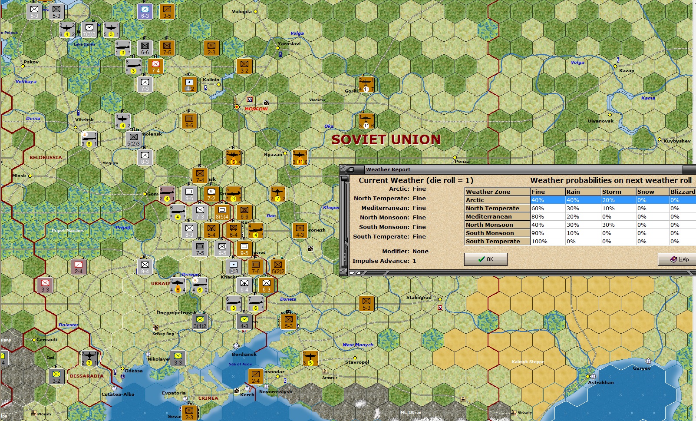Screen dimensions: 696x421
Task: Select the brown aircraft counter near Stavropol
Action: (311, 358)
